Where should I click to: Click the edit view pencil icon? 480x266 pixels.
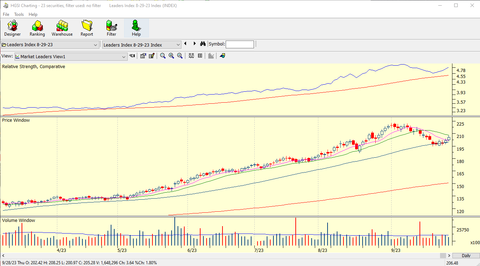coord(152,56)
